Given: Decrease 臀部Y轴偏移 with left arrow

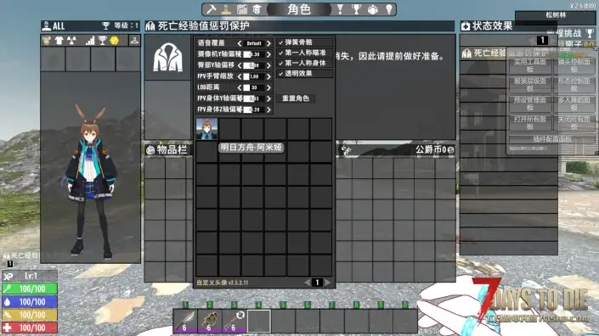Looking at the screenshot, I should (x=240, y=65).
